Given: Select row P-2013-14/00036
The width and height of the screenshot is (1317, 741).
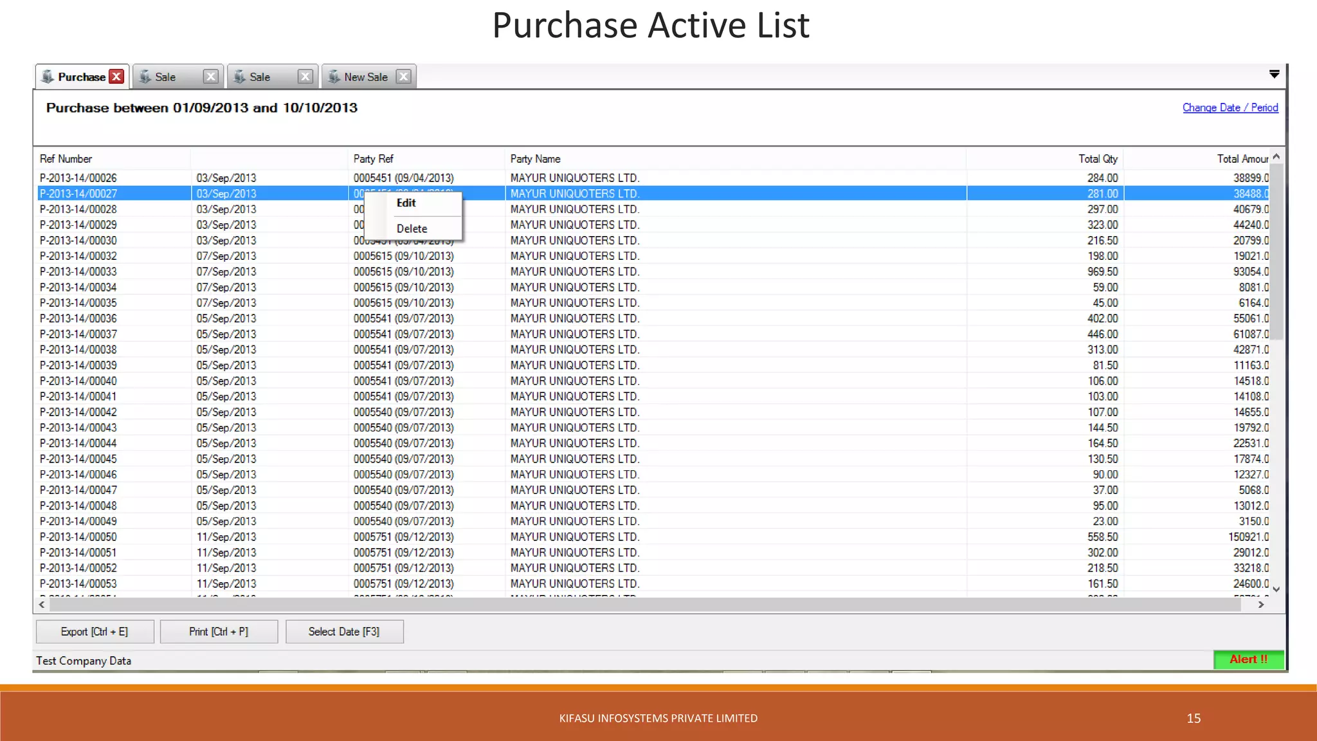Looking at the screenshot, I should [653, 318].
